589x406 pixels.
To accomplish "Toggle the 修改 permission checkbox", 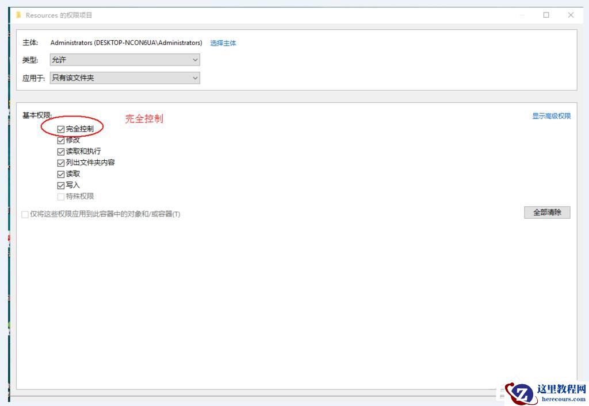I will click(61, 140).
